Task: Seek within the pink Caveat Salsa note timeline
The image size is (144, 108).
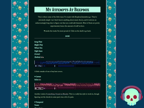Action: point(67,85)
